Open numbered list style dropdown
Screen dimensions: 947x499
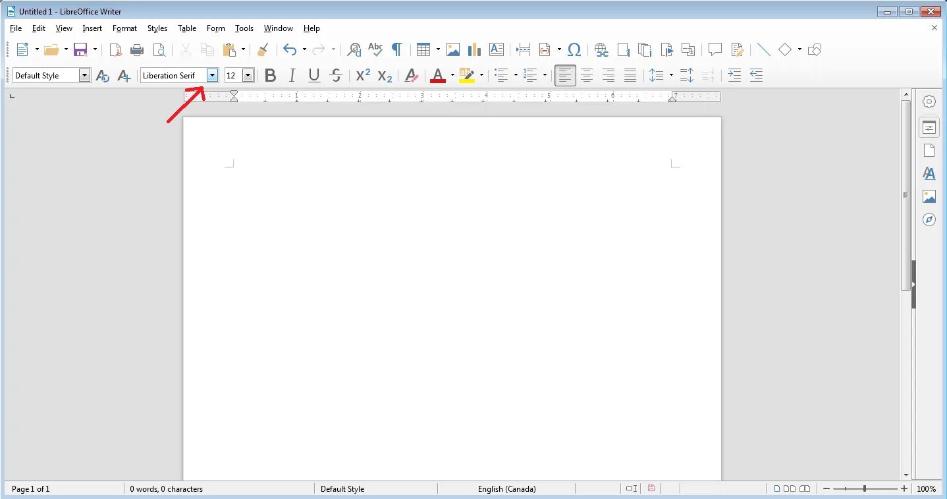coord(545,75)
